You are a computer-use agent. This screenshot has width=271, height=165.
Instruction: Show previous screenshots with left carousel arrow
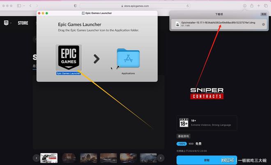pos(36,158)
